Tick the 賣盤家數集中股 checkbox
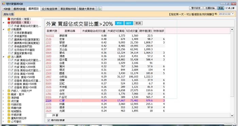Screen dimensions: 238x126 click(10, 53)
